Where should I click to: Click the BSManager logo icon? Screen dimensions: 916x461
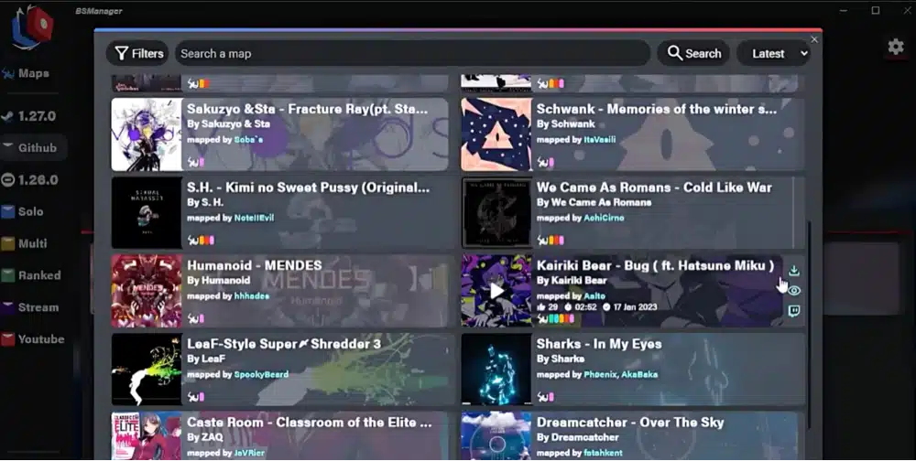coord(33,27)
